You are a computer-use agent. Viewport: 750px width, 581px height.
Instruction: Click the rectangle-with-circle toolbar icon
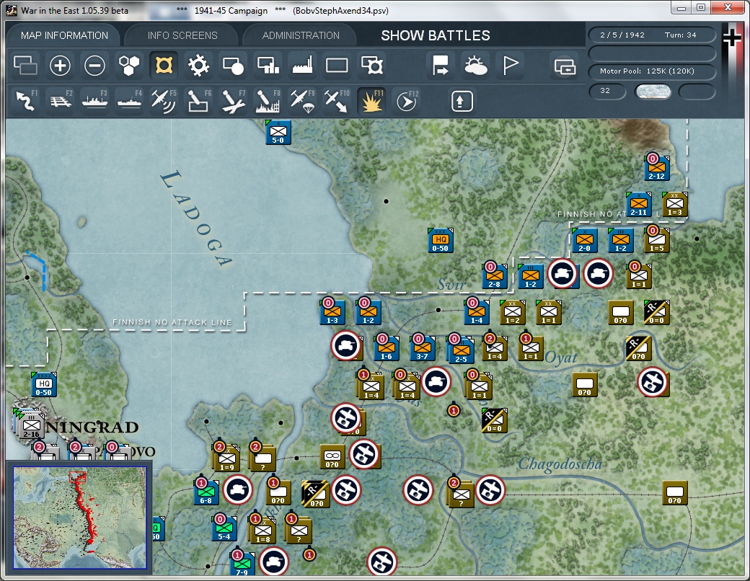233,65
